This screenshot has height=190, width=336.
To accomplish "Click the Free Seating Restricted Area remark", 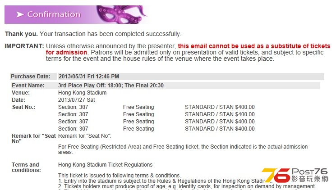I will coord(183,149).
